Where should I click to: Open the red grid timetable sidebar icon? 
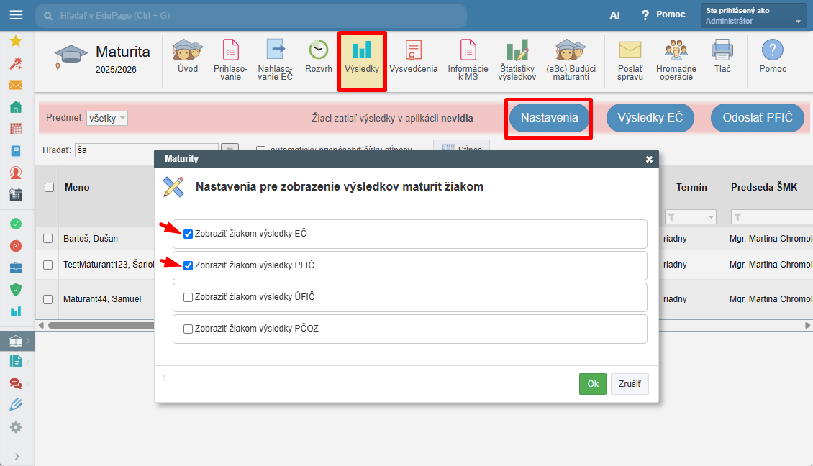pos(16,129)
